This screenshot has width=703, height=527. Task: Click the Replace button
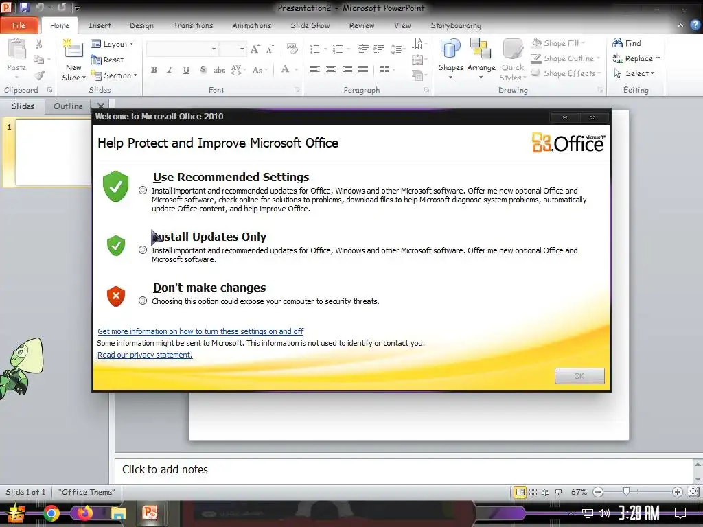pyautogui.click(x=636, y=59)
